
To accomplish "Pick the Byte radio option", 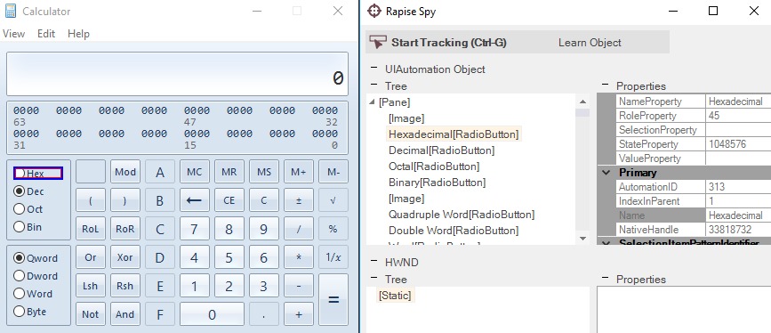I will (30, 312).
